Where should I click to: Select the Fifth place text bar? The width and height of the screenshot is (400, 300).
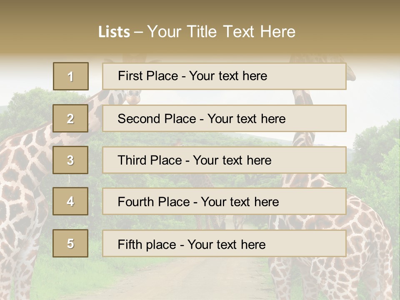tap(224, 243)
